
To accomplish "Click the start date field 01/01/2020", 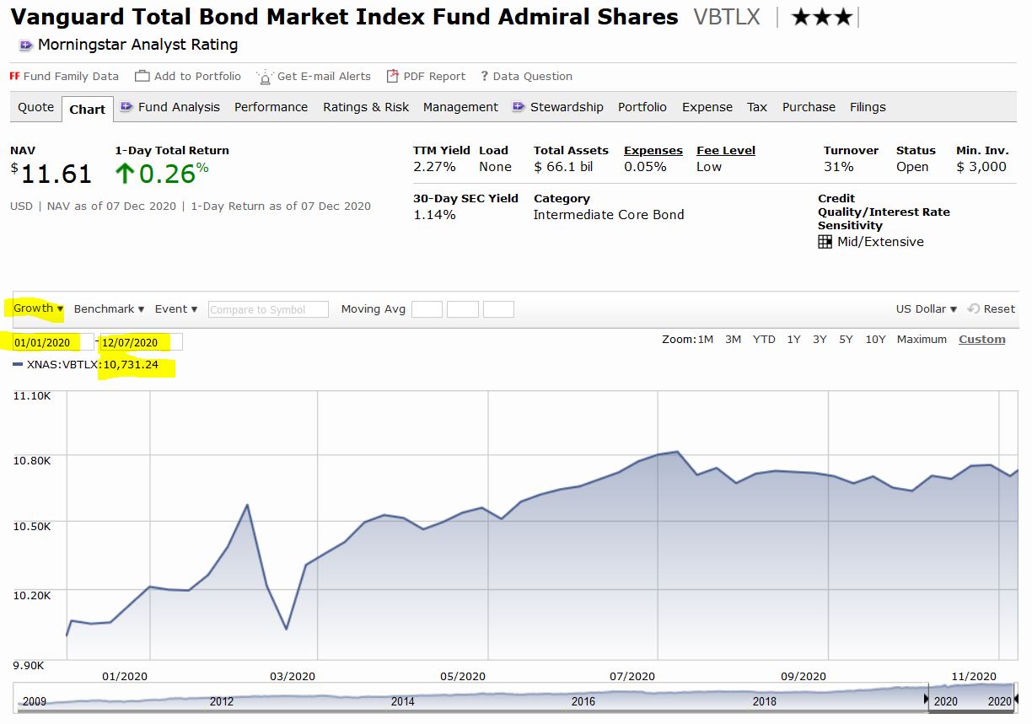I will pos(53,342).
